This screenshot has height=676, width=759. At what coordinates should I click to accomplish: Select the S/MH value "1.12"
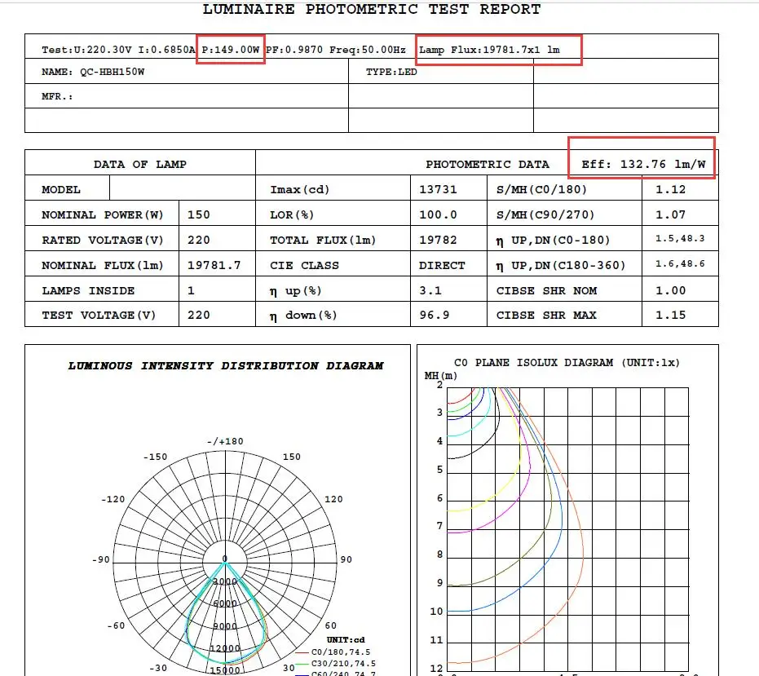(x=670, y=189)
